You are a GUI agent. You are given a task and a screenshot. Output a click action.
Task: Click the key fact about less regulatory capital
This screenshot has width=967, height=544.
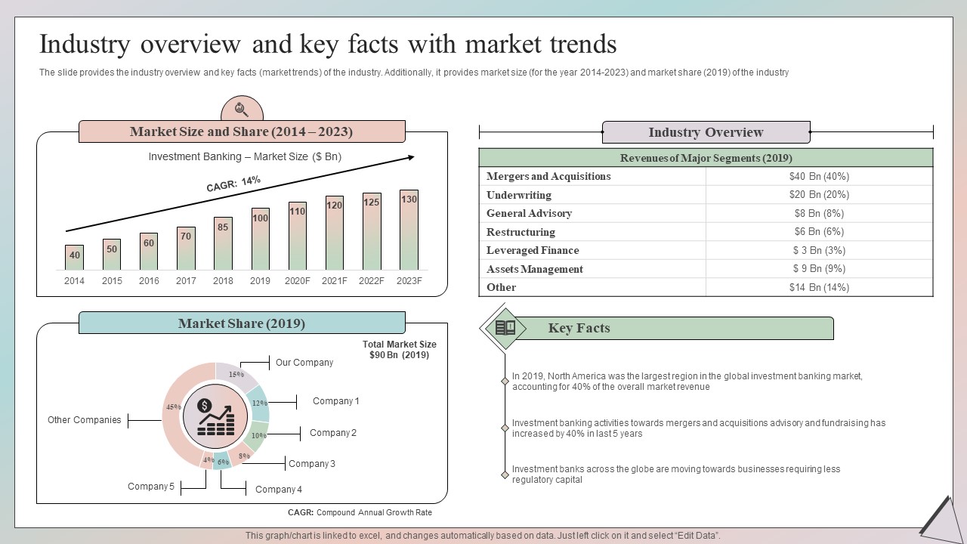click(x=675, y=474)
